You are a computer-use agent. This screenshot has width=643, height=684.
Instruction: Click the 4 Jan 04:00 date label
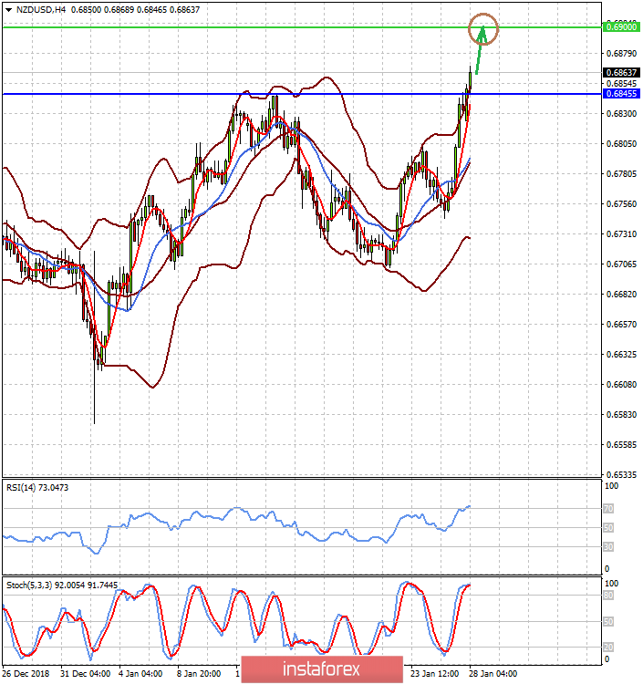[x=142, y=675]
